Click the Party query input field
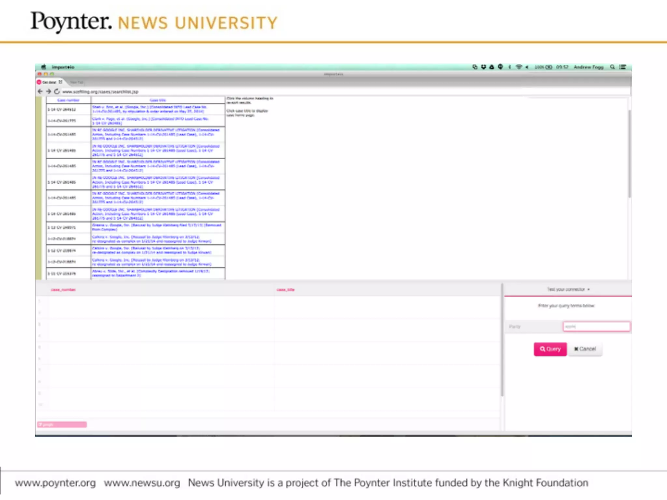The width and height of the screenshot is (667, 500). click(x=596, y=326)
